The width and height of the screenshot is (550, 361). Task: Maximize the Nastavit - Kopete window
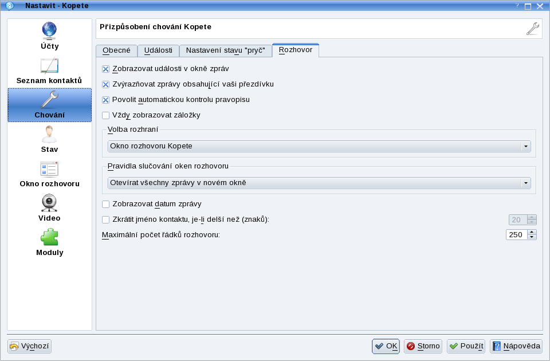[x=528, y=6]
